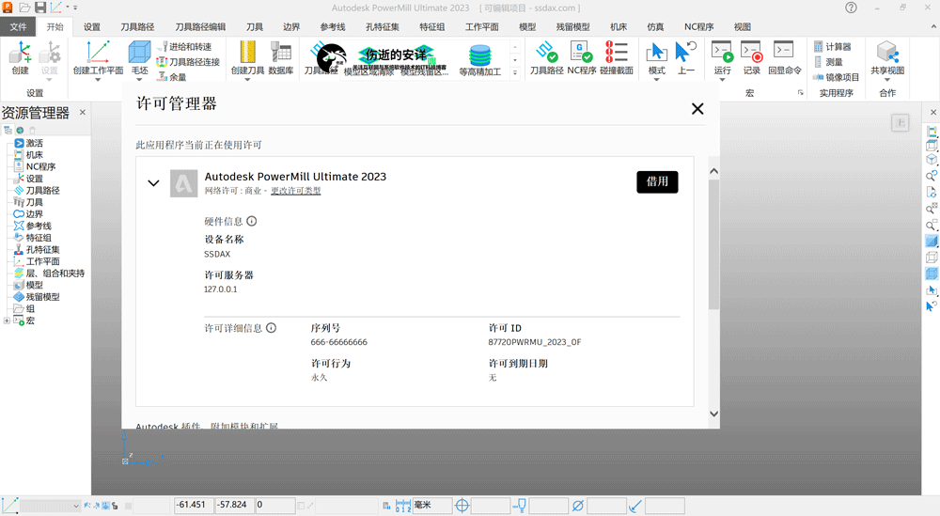
Task: Toggle shaded view icon in right toolbar
Action: [x=932, y=241]
